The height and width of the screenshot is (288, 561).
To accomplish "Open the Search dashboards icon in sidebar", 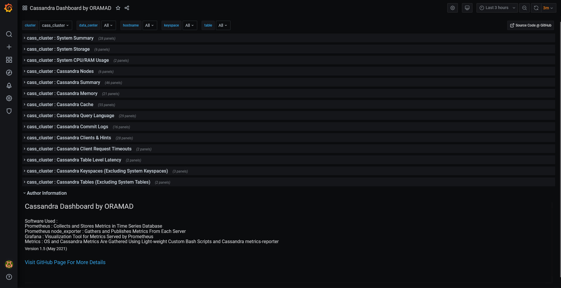I will 9,34.
